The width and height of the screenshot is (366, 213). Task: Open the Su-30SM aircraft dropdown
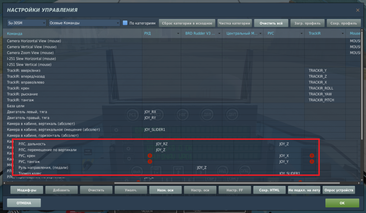click(x=26, y=23)
